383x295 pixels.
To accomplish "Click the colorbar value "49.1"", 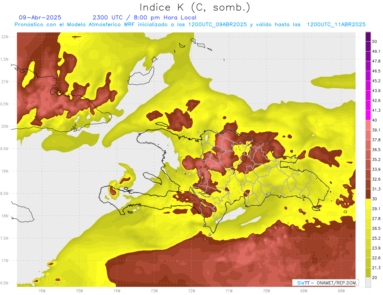I will [x=376, y=51].
